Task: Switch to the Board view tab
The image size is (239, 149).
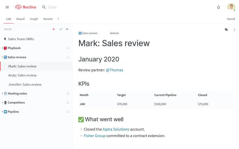Action: coord(20,19)
